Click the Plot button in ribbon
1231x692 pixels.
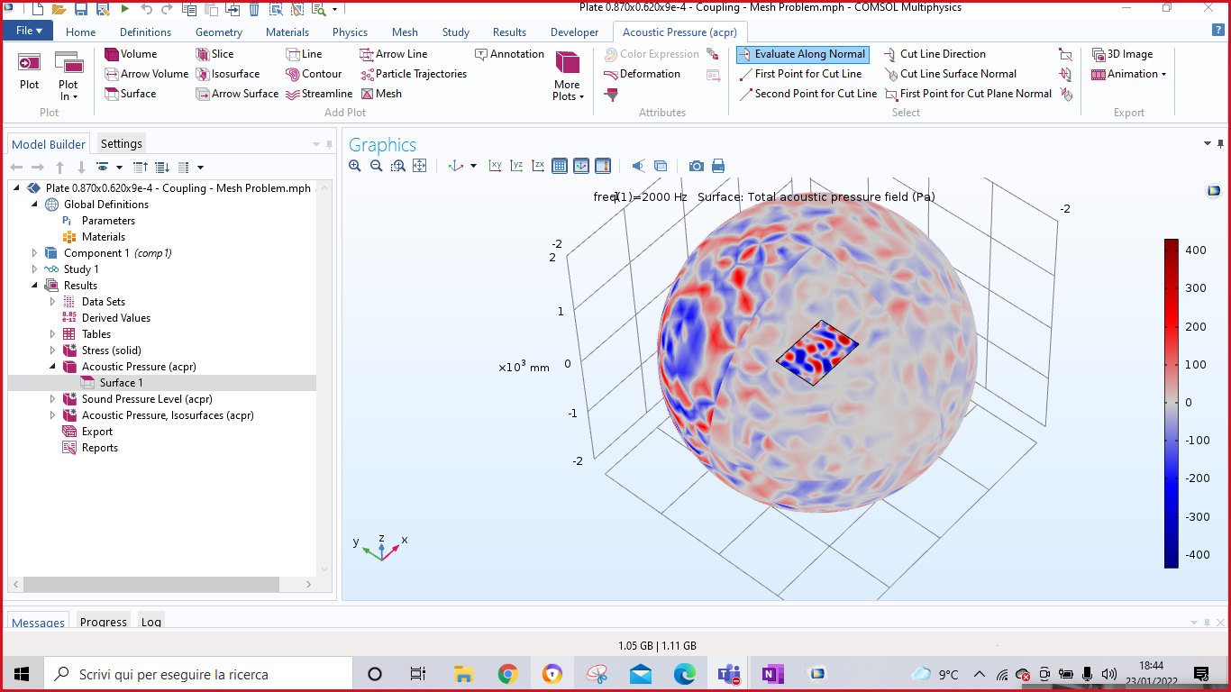pyautogui.click(x=30, y=70)
